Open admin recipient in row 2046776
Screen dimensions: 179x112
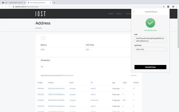coord(93,106)
